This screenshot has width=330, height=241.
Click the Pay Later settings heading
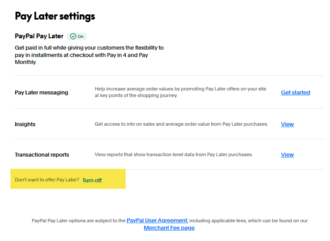pos(55,17)
